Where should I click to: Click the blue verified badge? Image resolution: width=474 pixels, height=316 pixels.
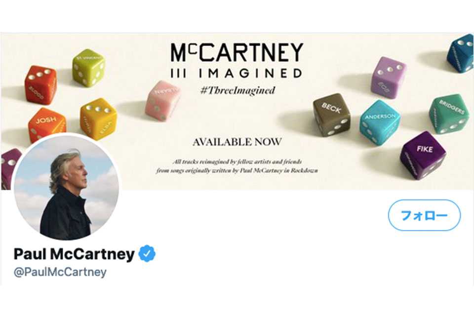pyautogui.click(x=147, y=253)
